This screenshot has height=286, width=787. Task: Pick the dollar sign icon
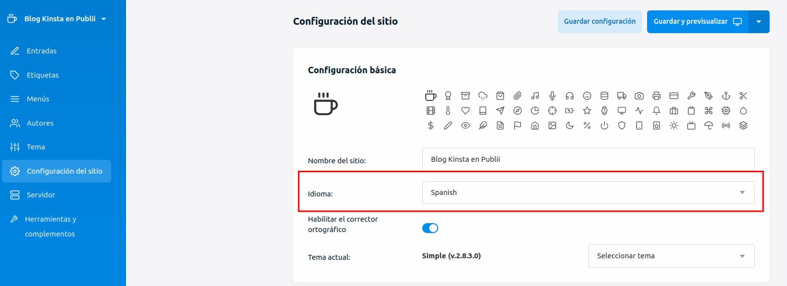point(431,126)
